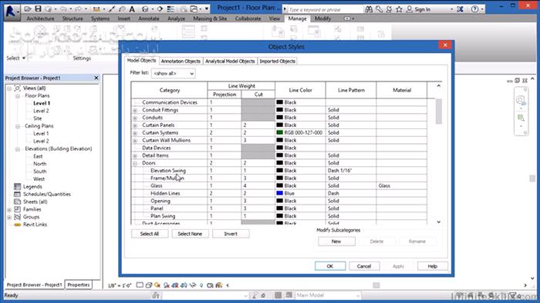Click the OK button in Object Styles

330,266
